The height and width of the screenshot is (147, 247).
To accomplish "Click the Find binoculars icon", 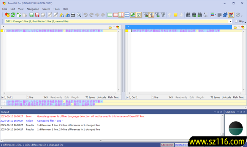I will (188, 15).
